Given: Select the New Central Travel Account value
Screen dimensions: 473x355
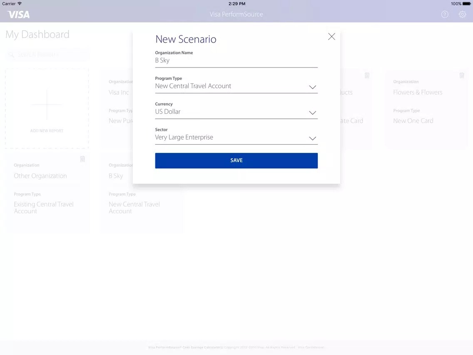Looking at the screenshot, I should point(193,86).
